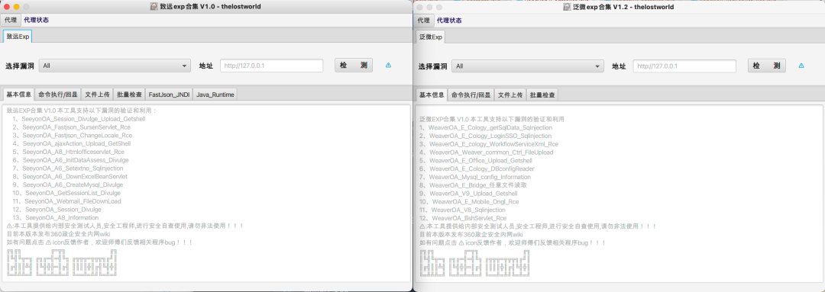Viewport: 825px width, 292px height.
Task: Focus 地址 input field in 泛微exp window
Action: (x=684, y=66)
